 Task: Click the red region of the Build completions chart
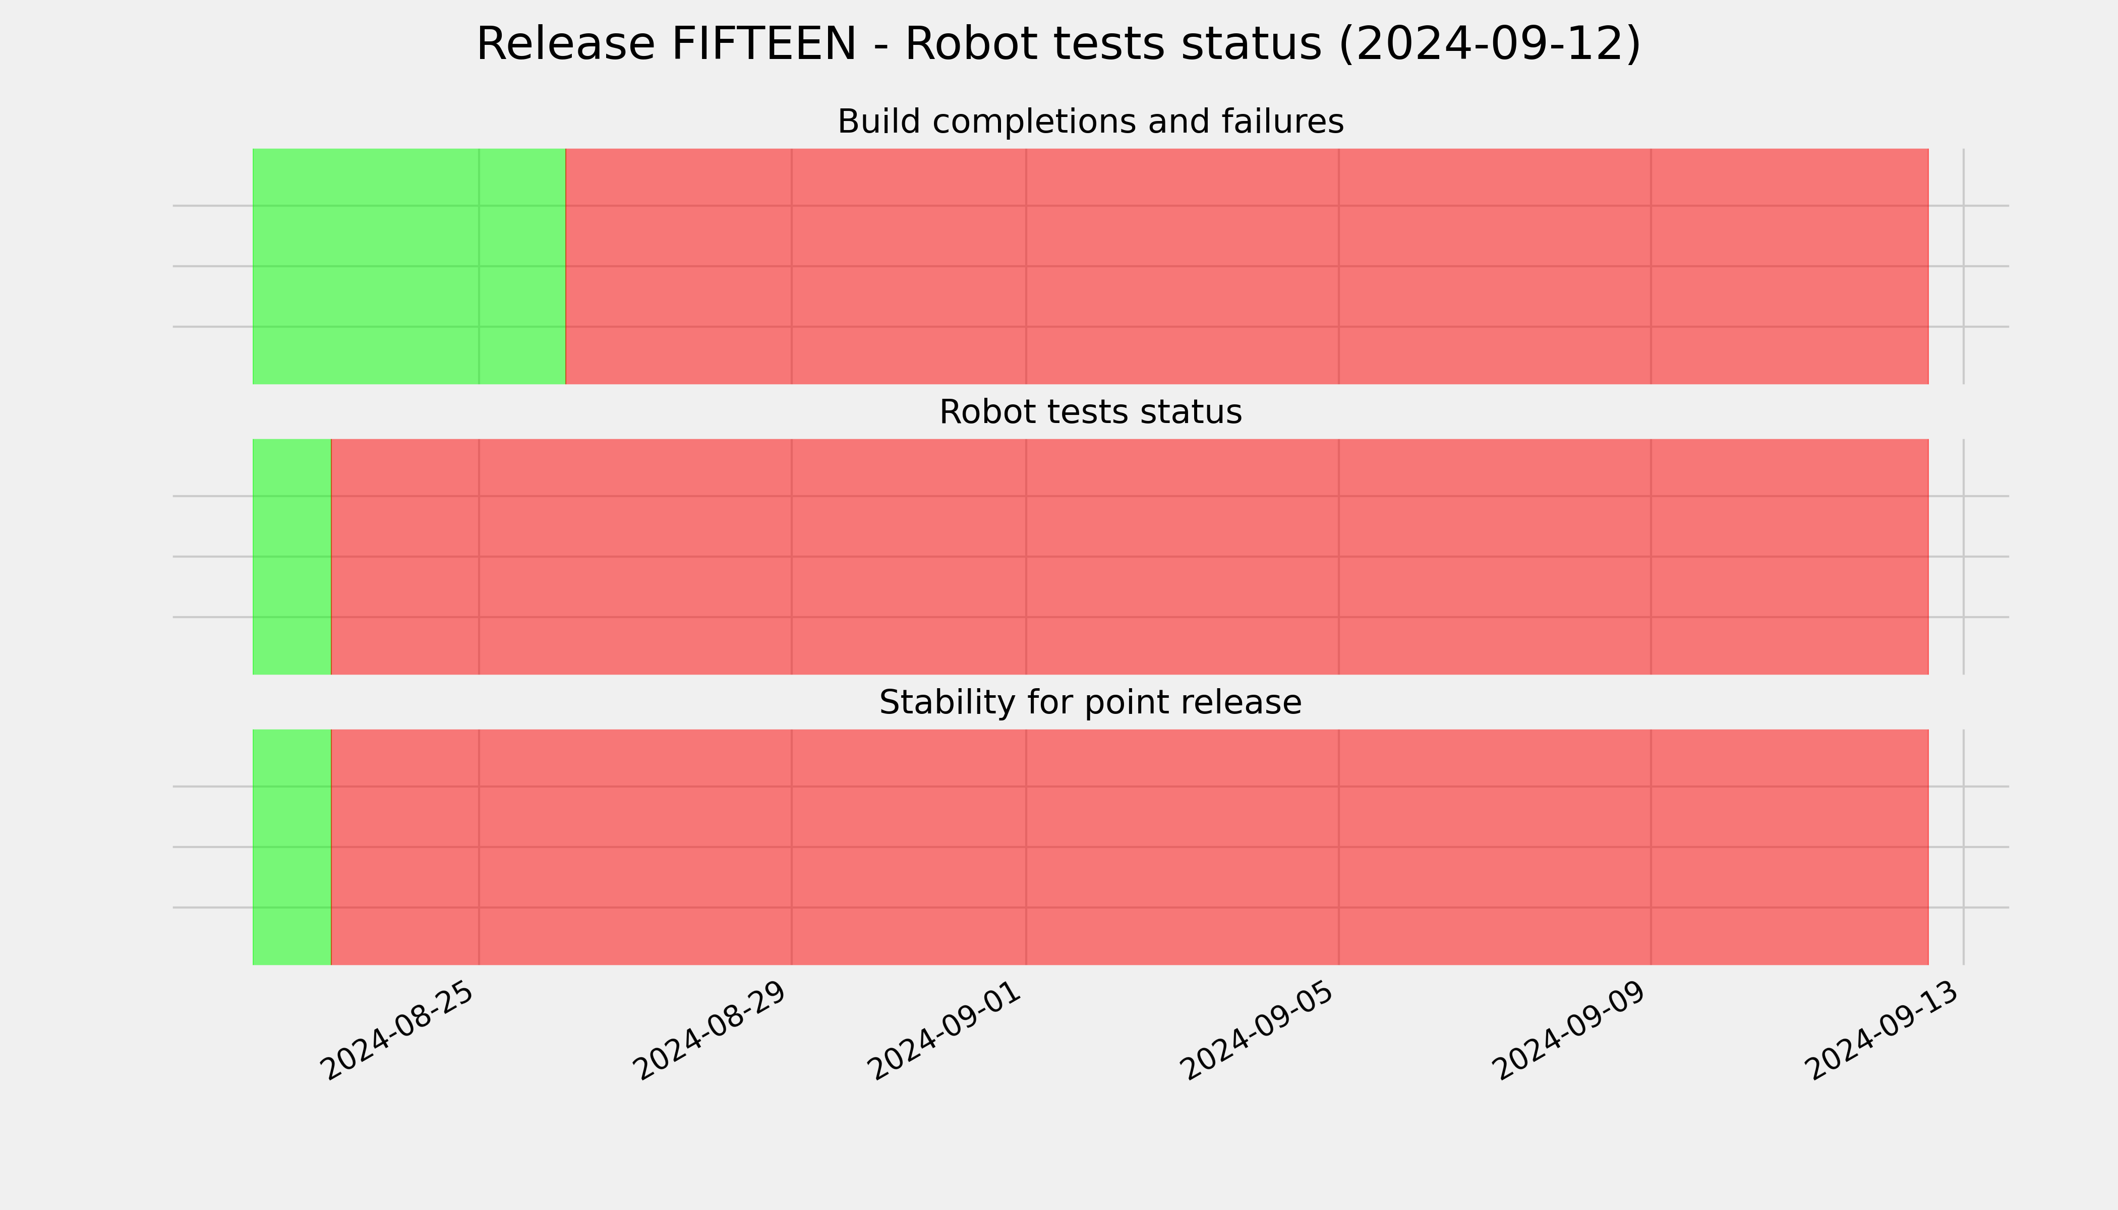(1247, 266)
